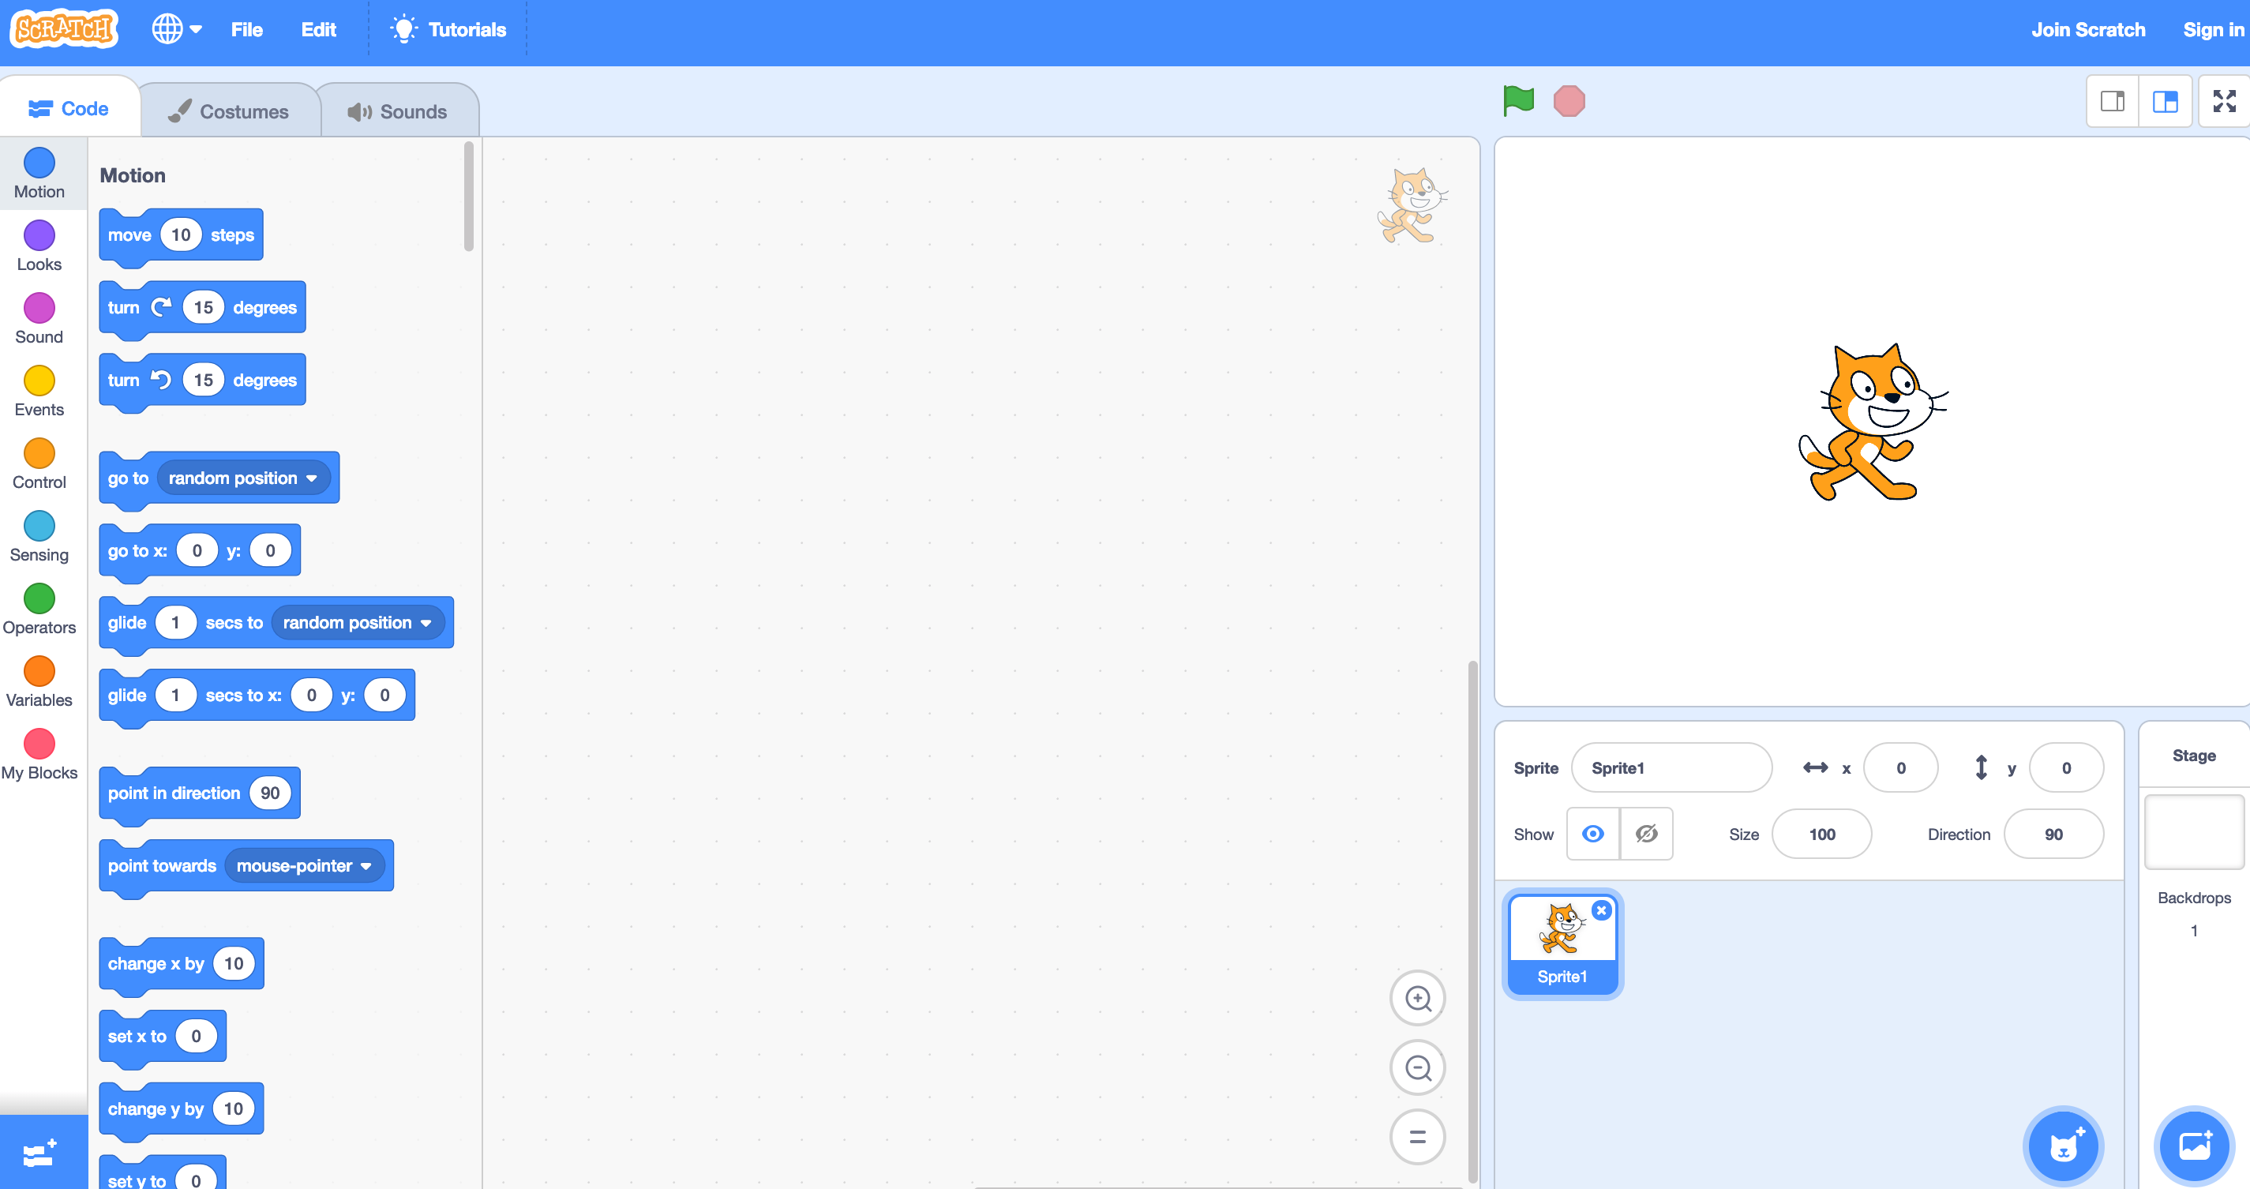Switch to small stage layout

click(x=2112, y=101)
